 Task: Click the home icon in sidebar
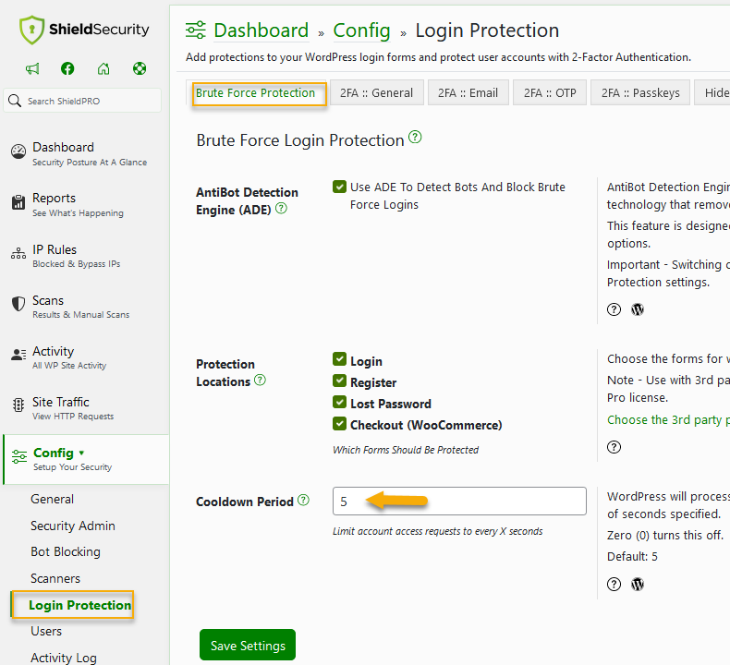click(x=103, y=69)
